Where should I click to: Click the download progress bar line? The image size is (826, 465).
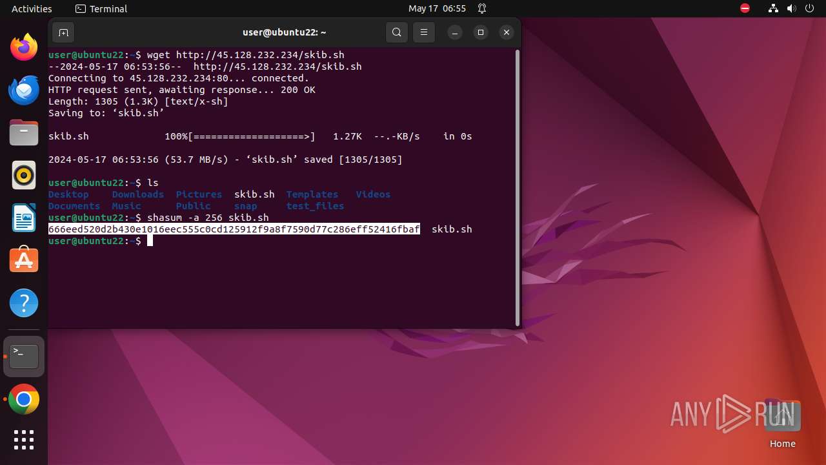[x=260, y=136]
